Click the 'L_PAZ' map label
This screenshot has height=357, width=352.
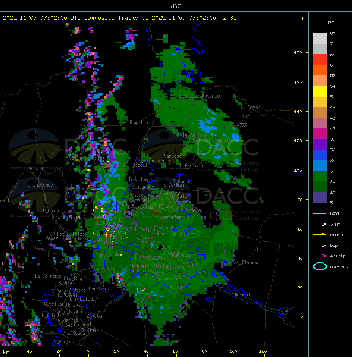pyautogui.click(x=286, y=312)
